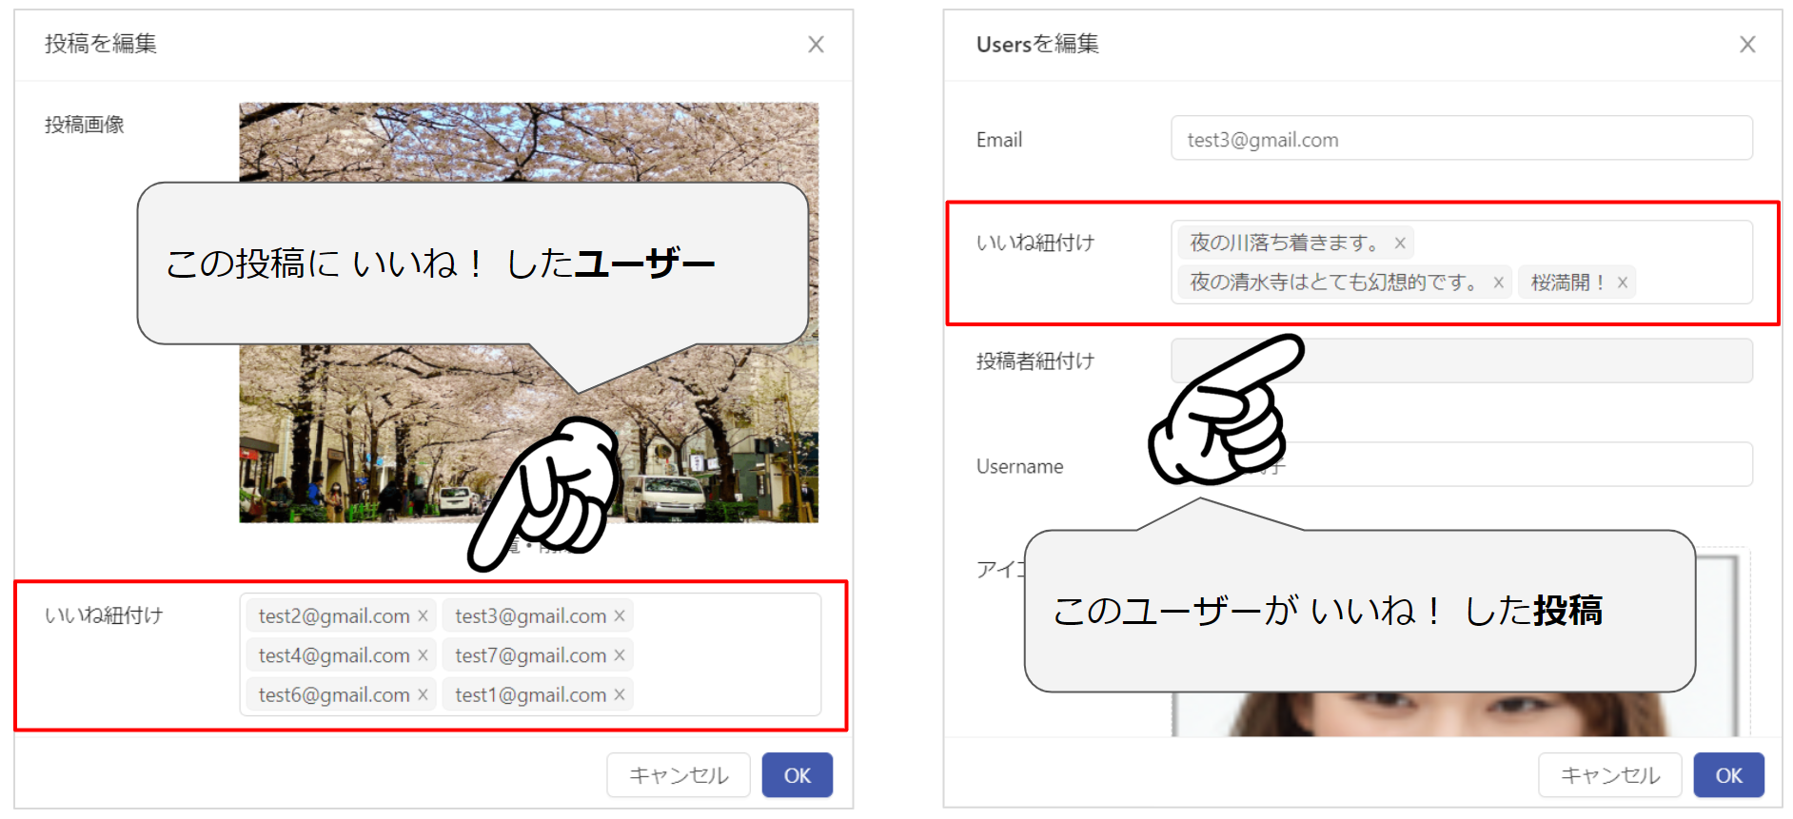Click OK in Usersを編集 dialog
The height and width of the screenshot is (819, 1793).
pos(1729,775)
